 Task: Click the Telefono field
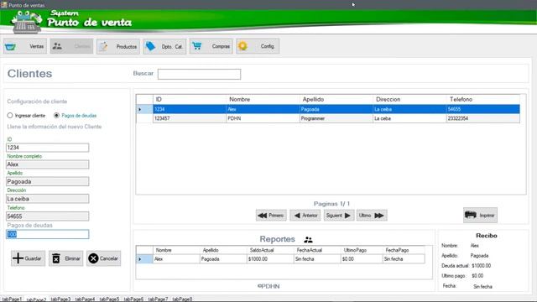[x=47, y=216]
